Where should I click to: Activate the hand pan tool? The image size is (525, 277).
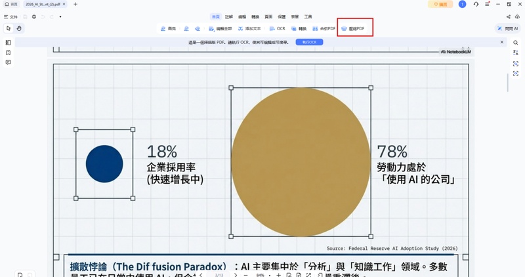click(19, 28)
